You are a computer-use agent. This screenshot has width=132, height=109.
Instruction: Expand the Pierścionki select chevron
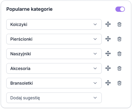[95, 39]
